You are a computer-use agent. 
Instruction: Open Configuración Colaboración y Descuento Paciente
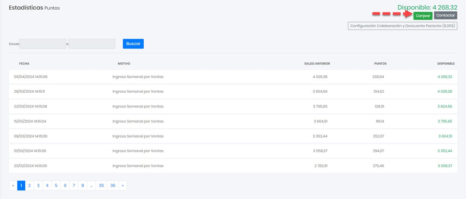click(x=402, y=26)
